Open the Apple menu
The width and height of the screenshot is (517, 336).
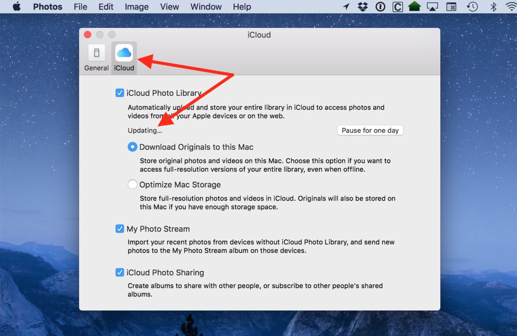point(17,6)
